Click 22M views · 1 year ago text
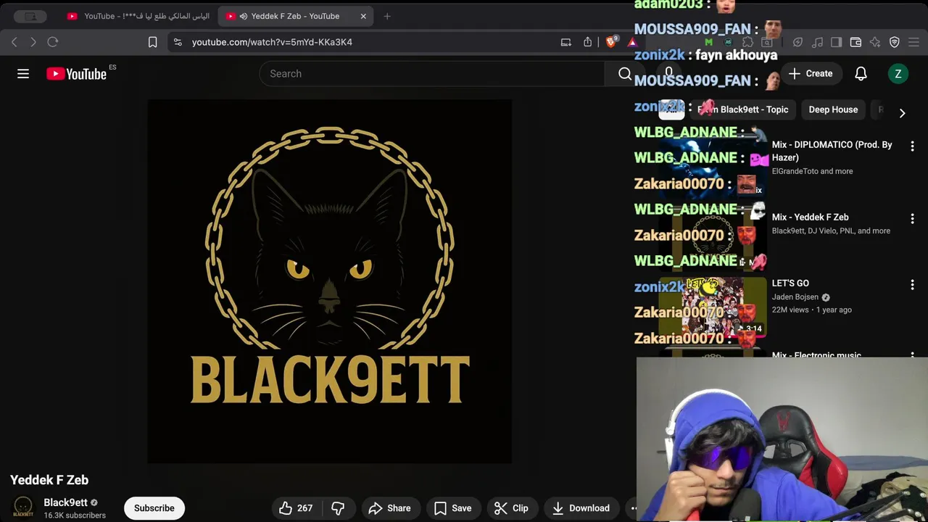Image resolution: width=928 pixels, height=522 pixels. coord(812,310)
